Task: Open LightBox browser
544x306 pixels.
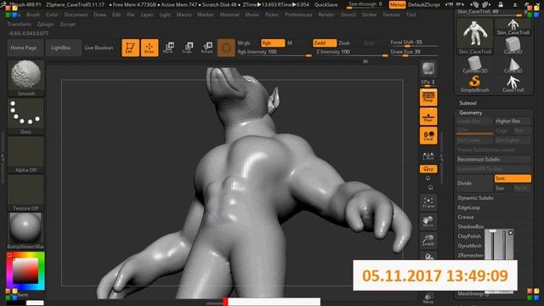Action: pos(64,48)
